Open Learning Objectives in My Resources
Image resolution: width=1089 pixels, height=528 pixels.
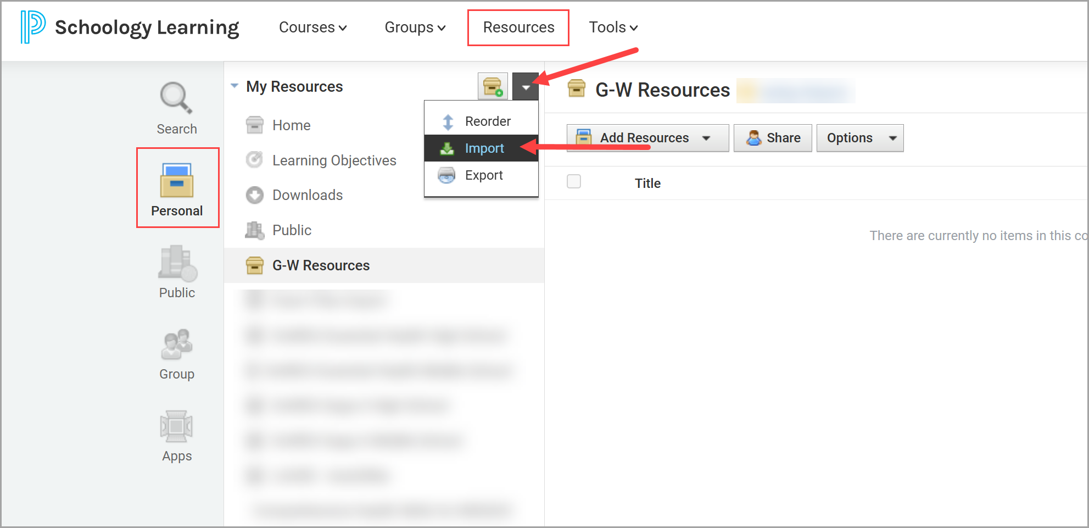tap(334, 160)
